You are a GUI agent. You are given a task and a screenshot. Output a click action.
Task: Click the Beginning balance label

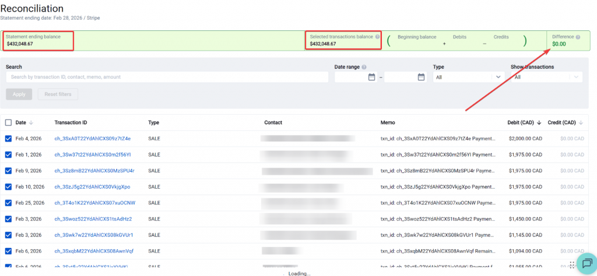[417, 37]
